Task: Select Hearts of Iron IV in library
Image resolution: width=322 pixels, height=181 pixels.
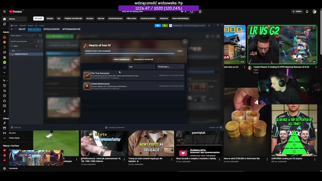Action: 26,54
